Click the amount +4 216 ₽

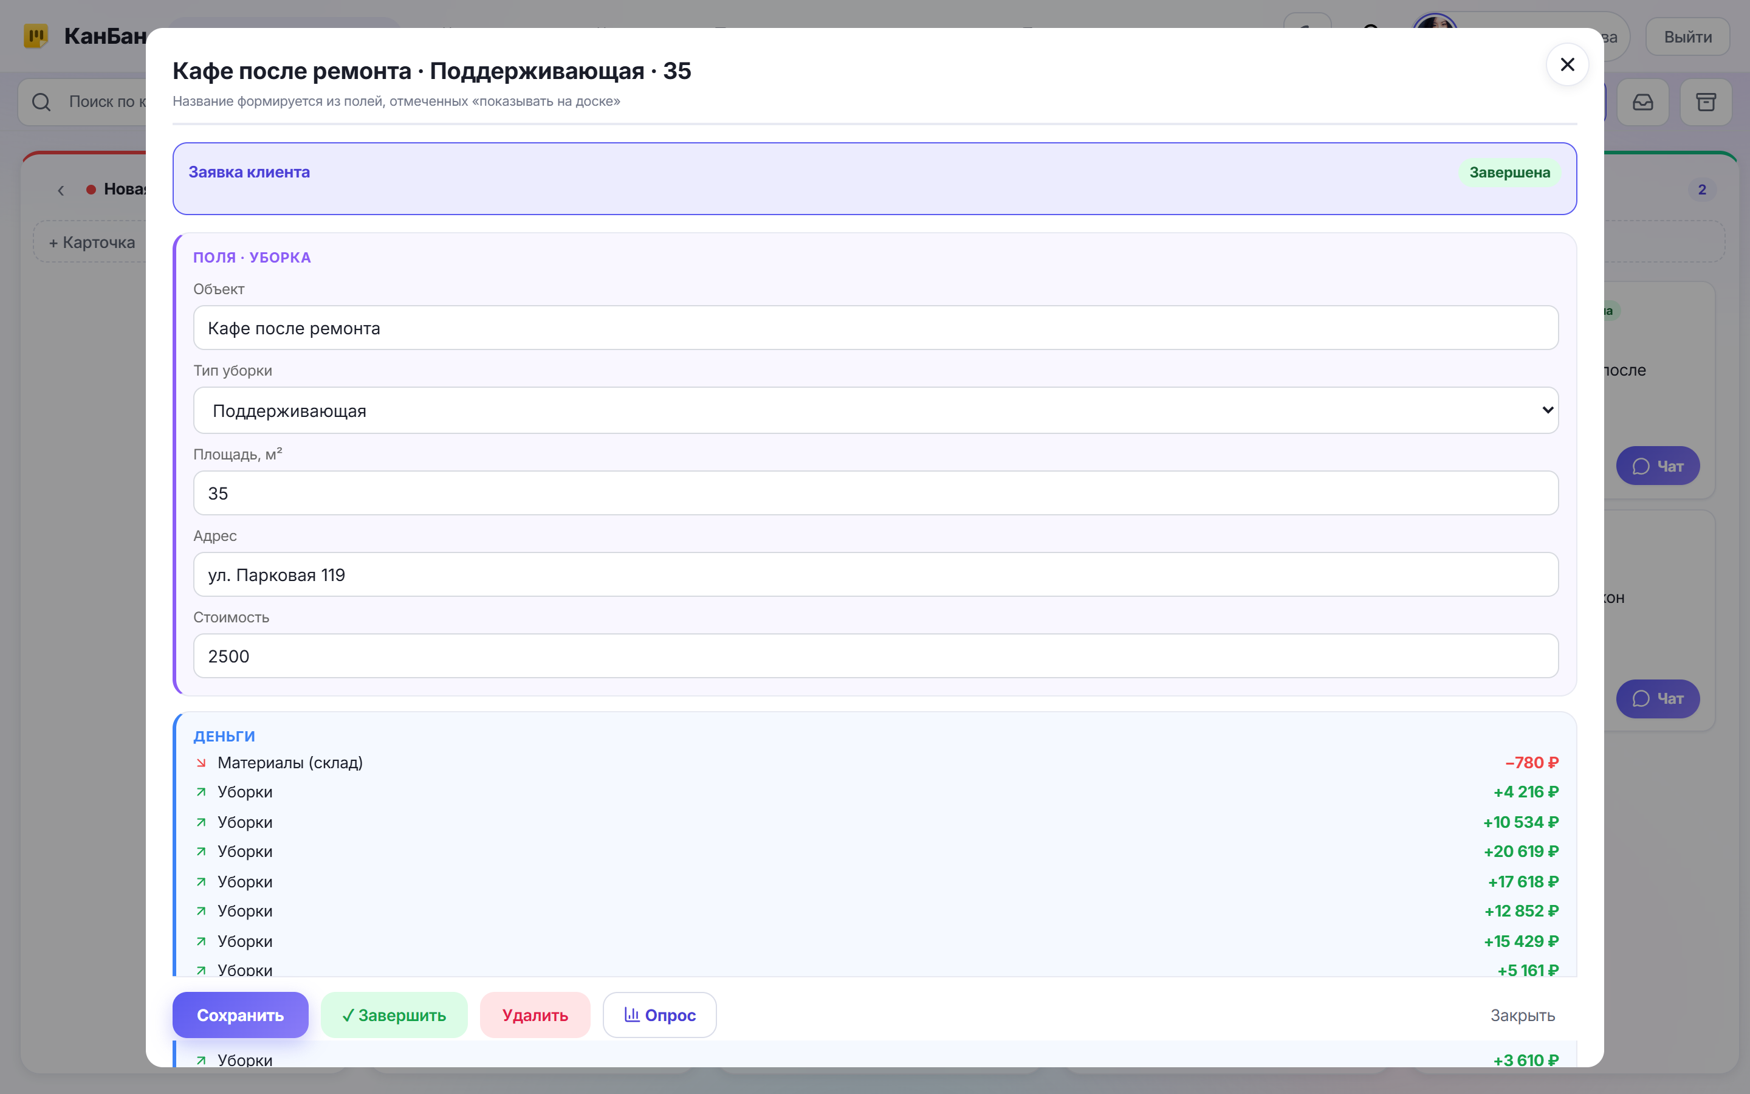[1526, 791]
